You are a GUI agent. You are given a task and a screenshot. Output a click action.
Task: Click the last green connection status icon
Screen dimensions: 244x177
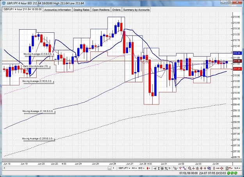236,173
